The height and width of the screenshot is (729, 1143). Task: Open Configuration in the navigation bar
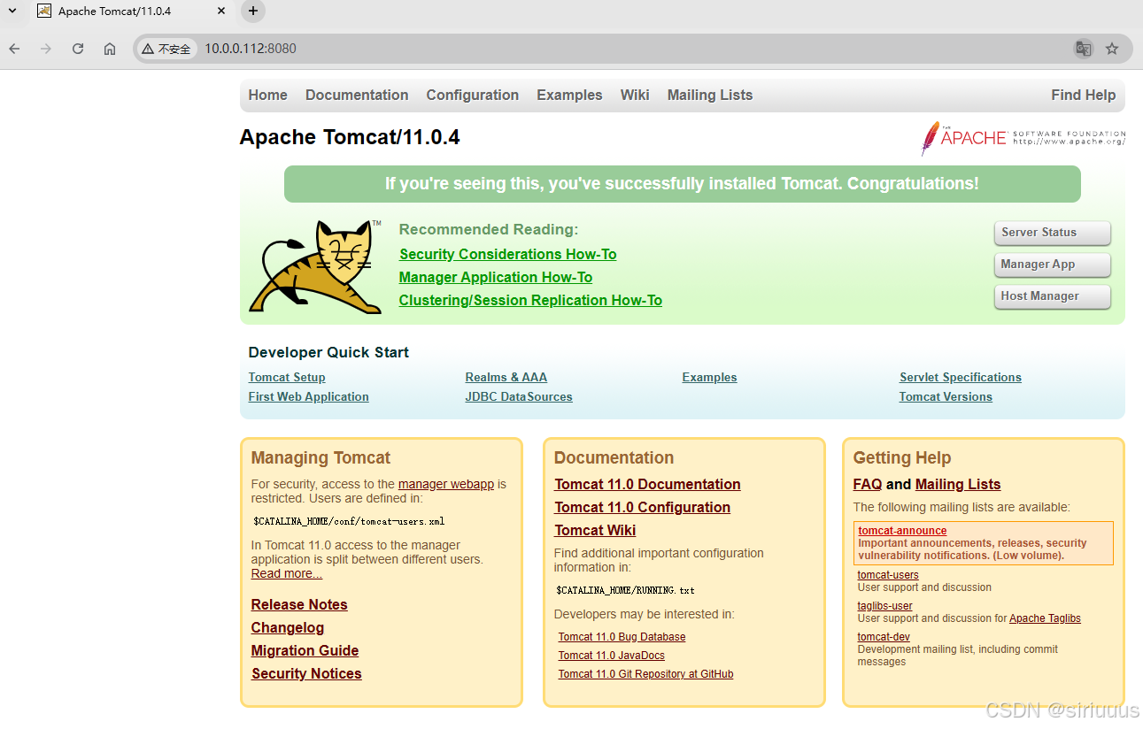(x=472, y=95)
